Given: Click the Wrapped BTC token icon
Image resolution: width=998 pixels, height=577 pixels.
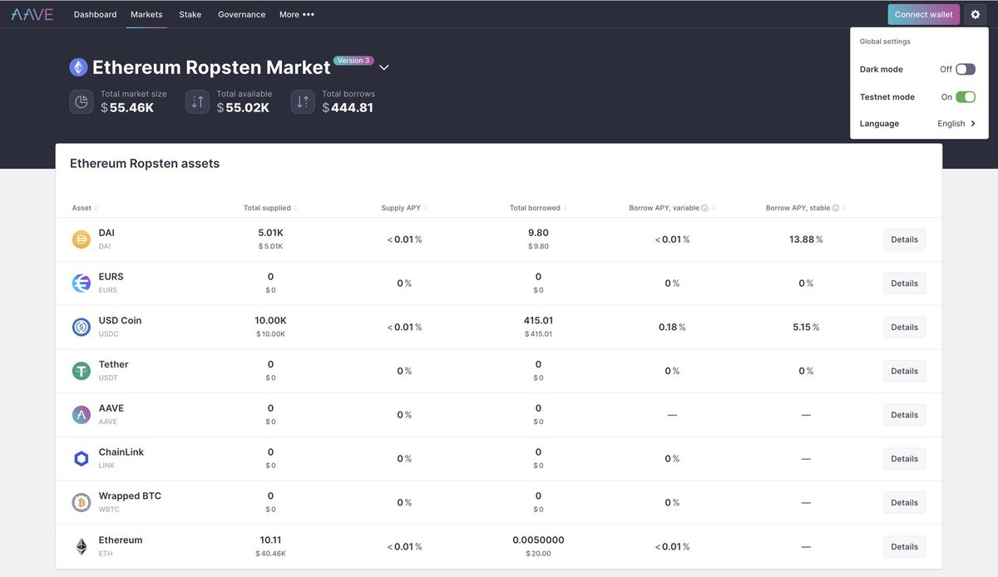Looking at the screenshot, I should pyautogui.click(x=81, y=502).
